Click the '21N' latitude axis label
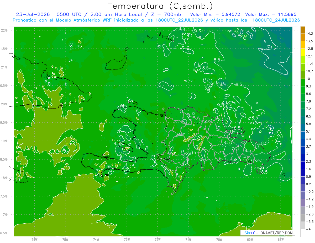This screenshot has width=315, height=243. [x=4, y=67]
